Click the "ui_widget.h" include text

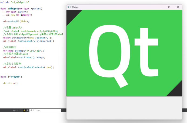[x=20, y=2]
